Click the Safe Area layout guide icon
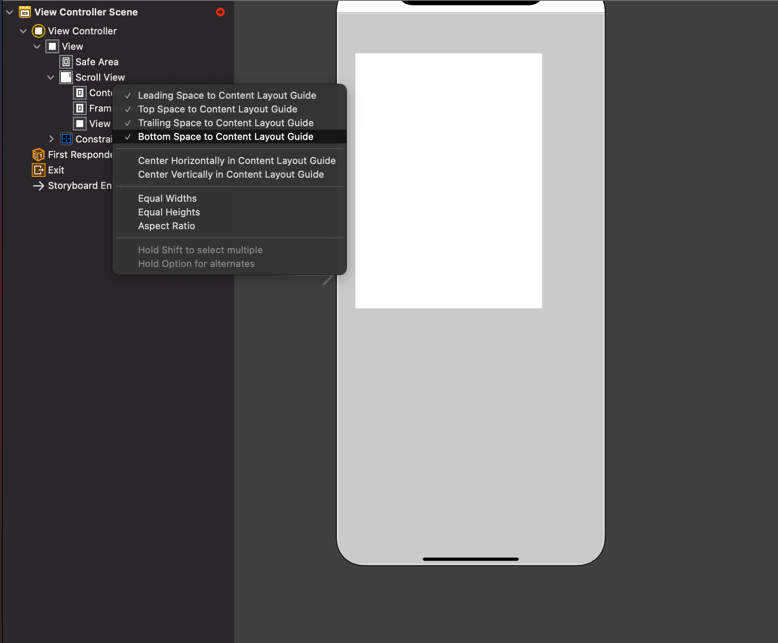778x643 pixels. pos(66,62)
